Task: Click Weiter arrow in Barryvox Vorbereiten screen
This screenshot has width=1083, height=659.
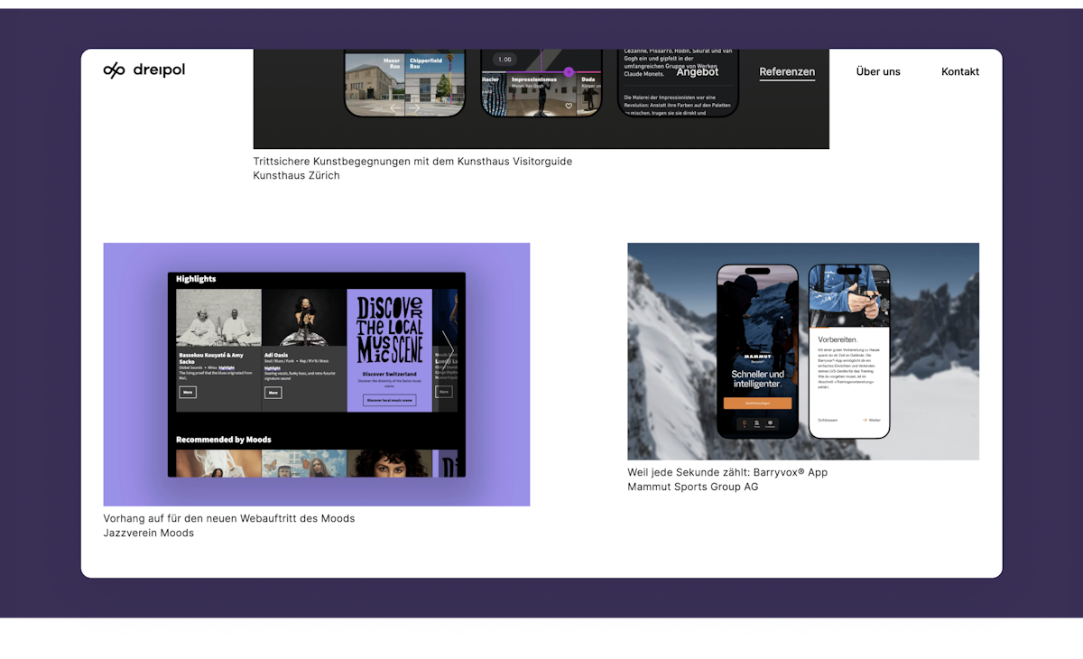Action: [x=871, y=420]
